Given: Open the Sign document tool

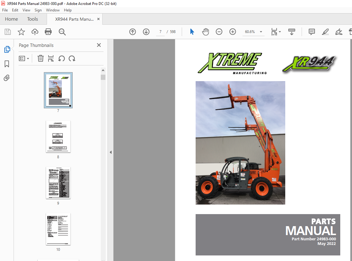Looking at the screenshot, I should [339, 32].
